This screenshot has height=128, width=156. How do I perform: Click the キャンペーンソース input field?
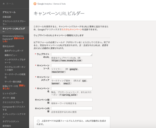pyautogui.click(x=72, y=65)
